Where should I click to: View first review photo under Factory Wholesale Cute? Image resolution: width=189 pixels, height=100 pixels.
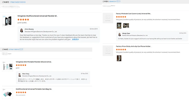click(119, 25)
